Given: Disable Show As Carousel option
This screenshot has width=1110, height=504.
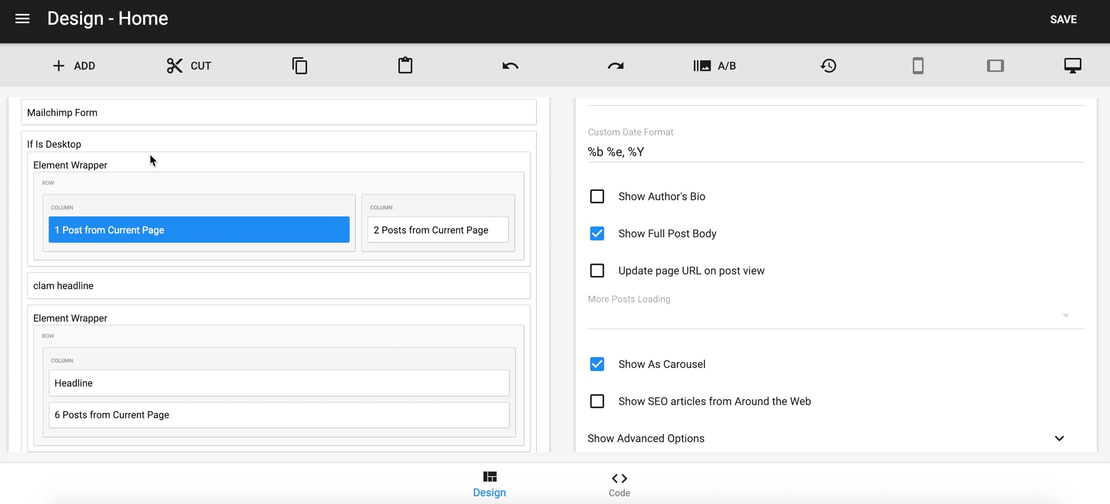Looking at the screenshot, I should click(x=597, y=364).
